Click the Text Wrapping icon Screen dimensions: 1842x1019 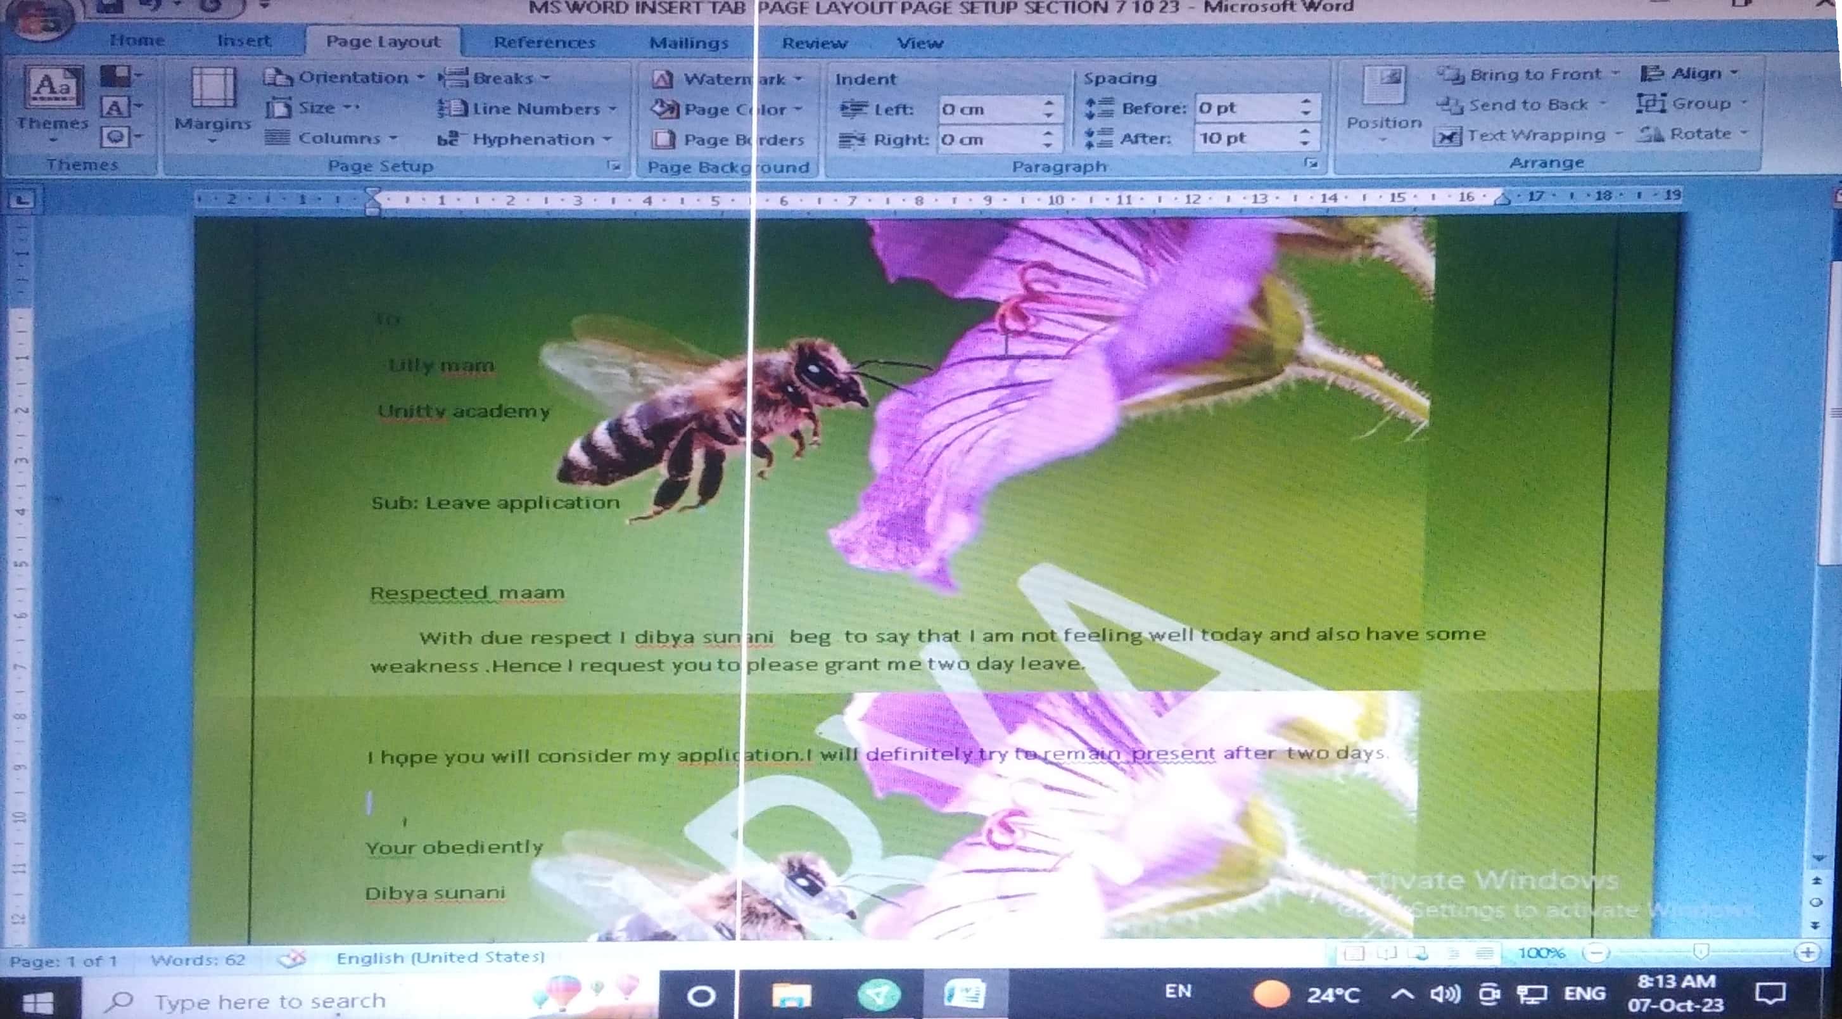point(1447,136)
